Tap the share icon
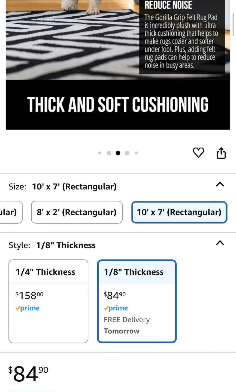Screen dimensions: 236x392 (221, 153)
